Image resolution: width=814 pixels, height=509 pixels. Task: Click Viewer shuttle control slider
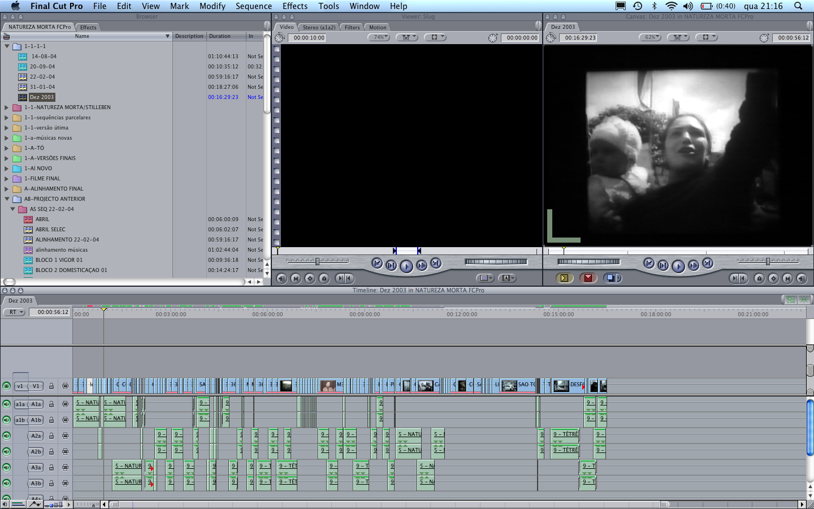pos(318,261)
